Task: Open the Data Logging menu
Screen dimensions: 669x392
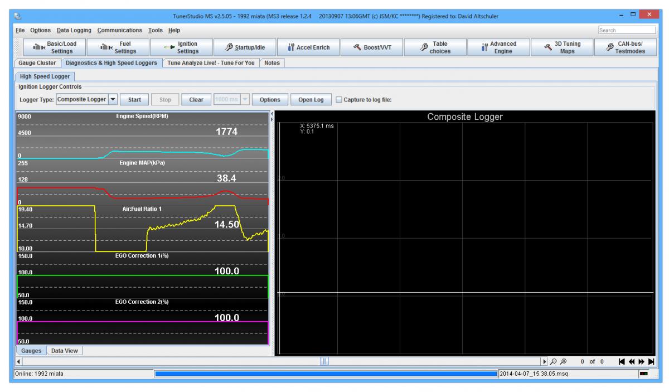Action: pyautogui.click(x=74, y=30)
